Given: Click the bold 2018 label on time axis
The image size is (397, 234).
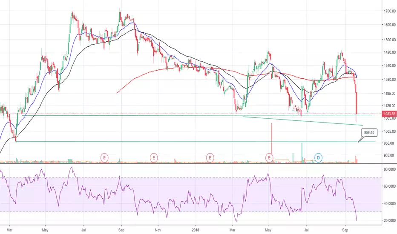Looking at the screenshot, I should tap(196, 230).
